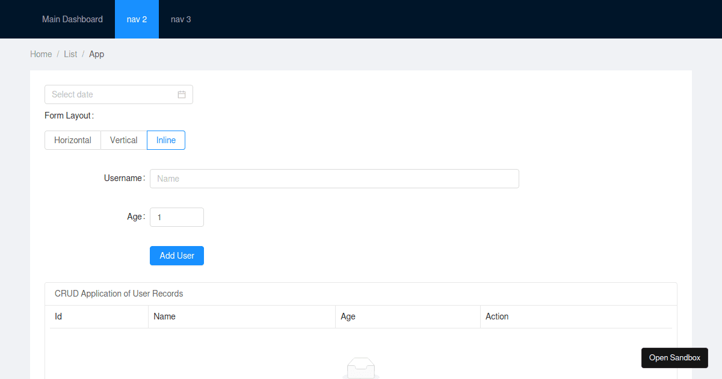Open the Main Dashboard menu item

[72, 19]
